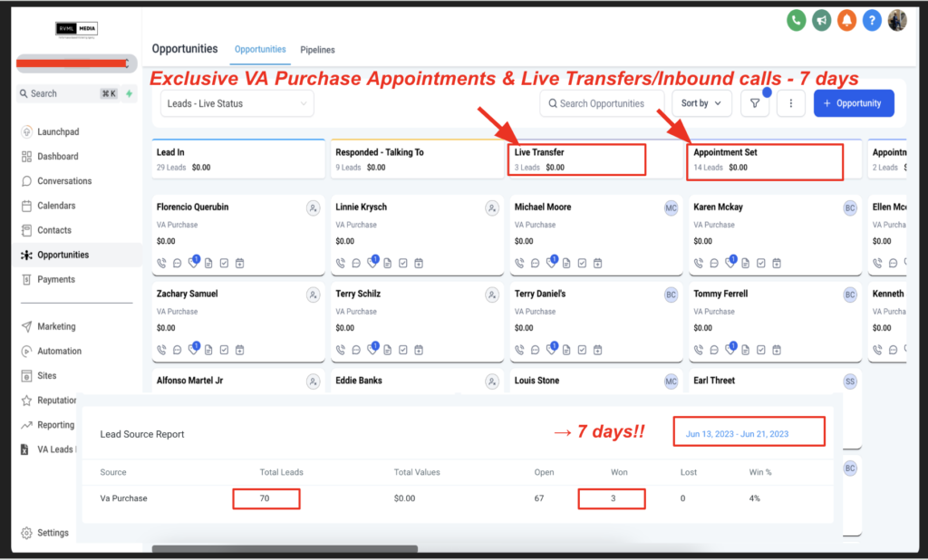Click the task checkbox icon on Zachary Samuel card
Viewport: 928px width, 560px height.
click(225, 350)
